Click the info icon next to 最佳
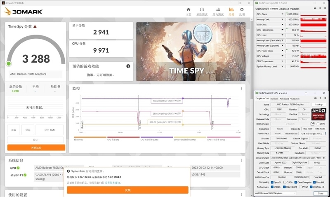330x197 pixels. [59, 87]
